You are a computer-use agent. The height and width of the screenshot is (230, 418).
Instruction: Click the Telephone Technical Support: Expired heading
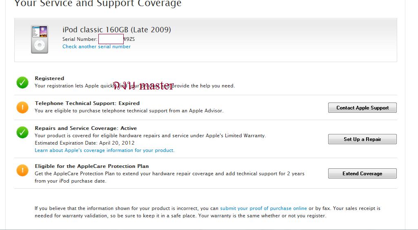tap(87, 103)
